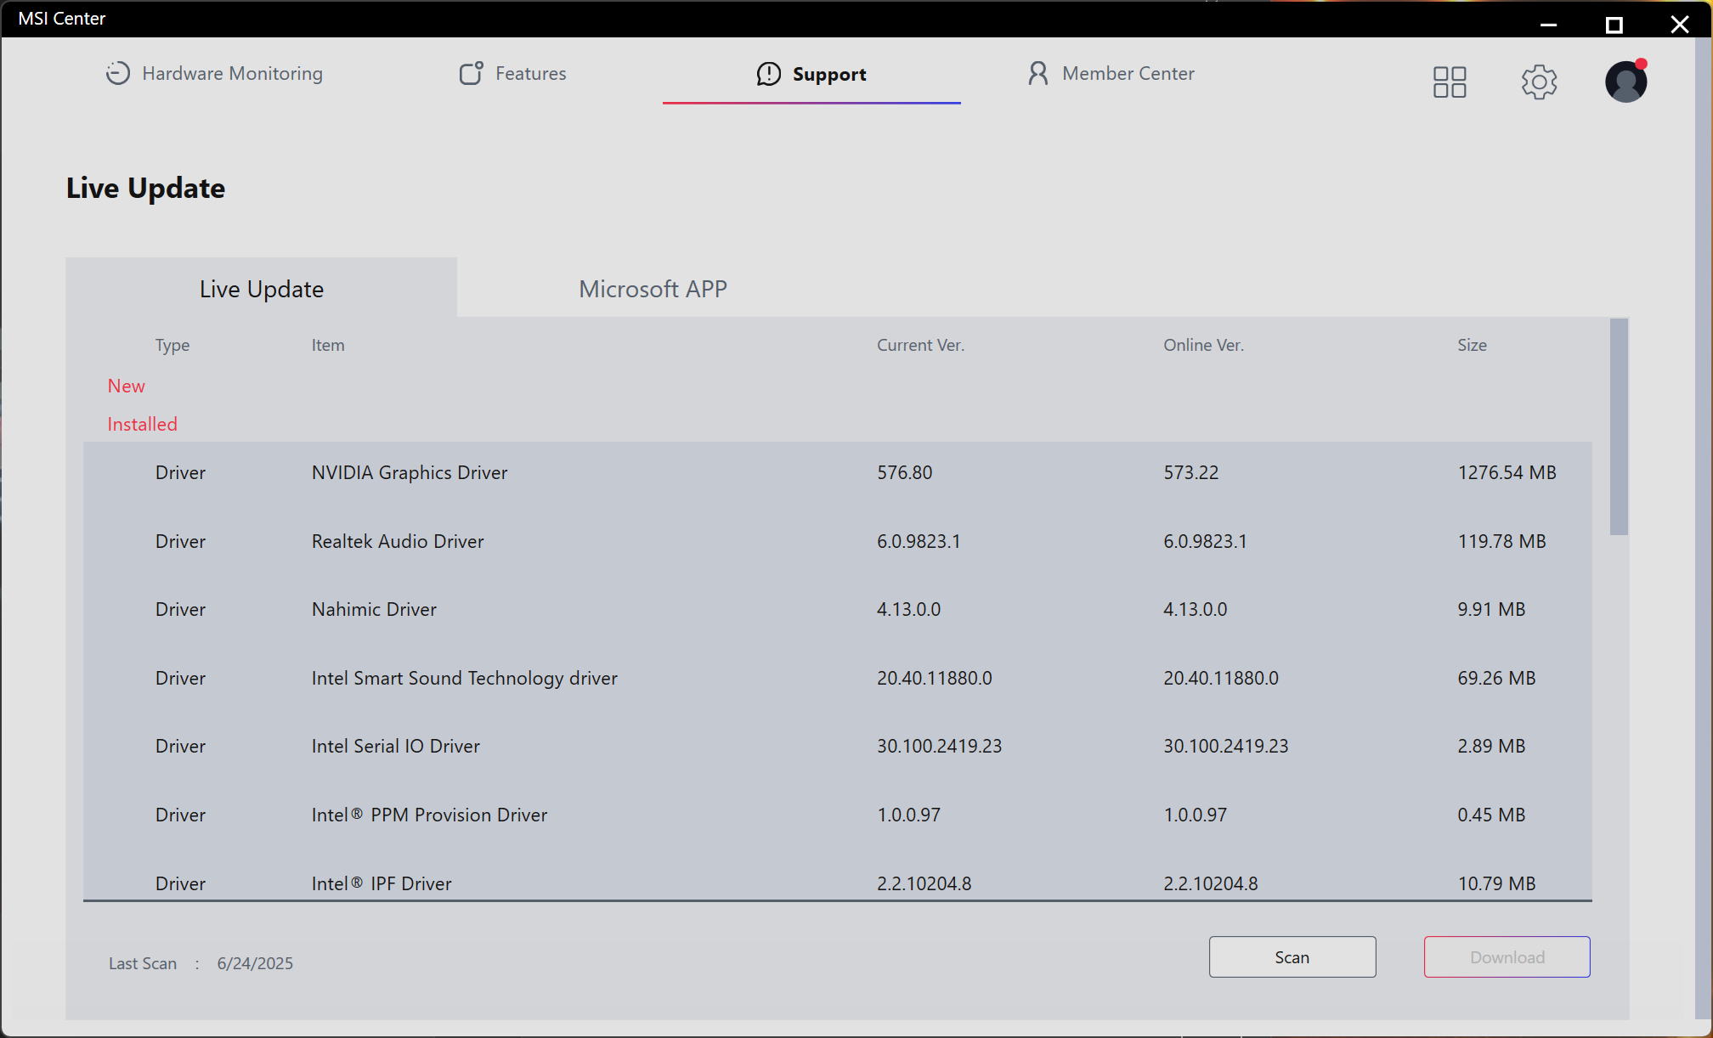Image resolution: width=1713 pixels, height=1038 pixels.
Task: Click the Current Ver. column header
Action: click(921, 346)
